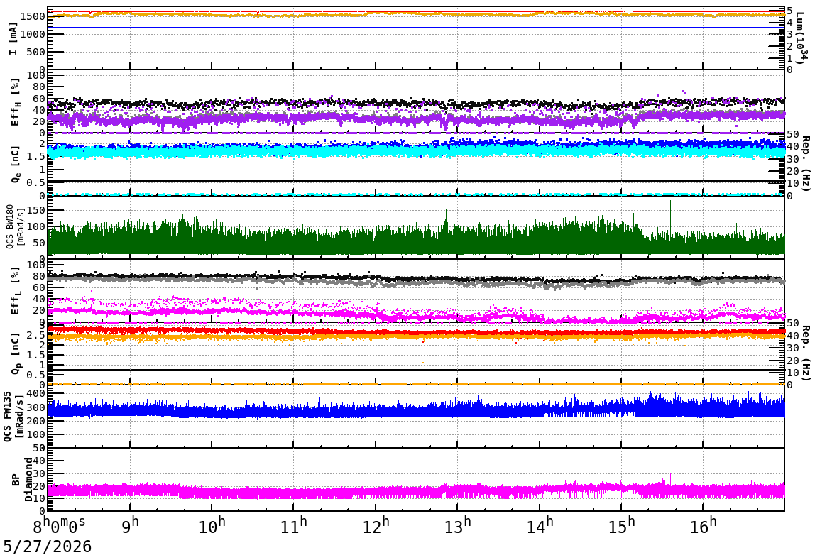This screenshot has width=832, height=555.
Task: Click the "1500" tick on the current axis
Action: (x=33, y=16)
